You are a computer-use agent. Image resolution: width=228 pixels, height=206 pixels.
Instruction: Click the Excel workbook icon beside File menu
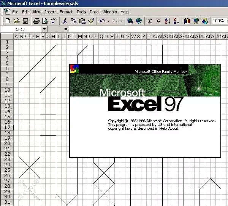(7, 12)
